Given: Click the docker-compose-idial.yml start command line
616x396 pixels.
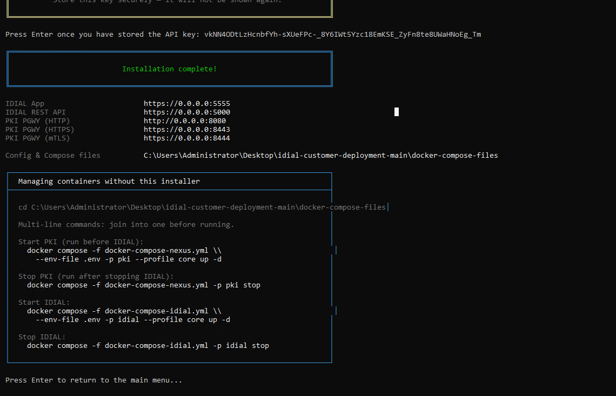Looking at the screenshot, I should click(124, 311).
